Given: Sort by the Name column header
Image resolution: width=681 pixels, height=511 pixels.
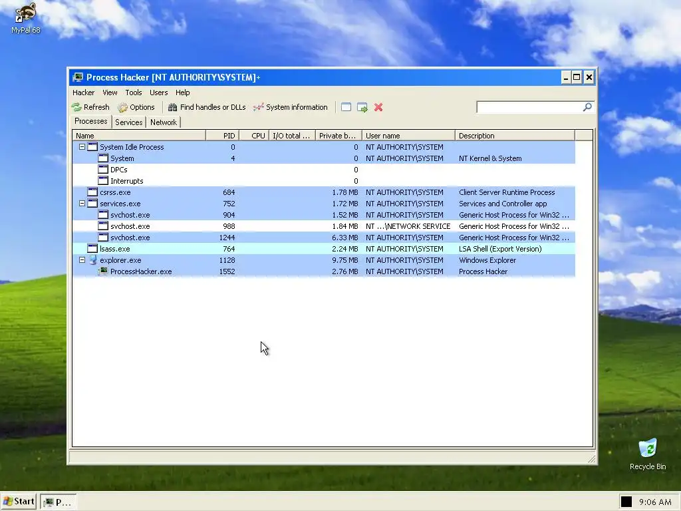Looking at the screenshot, I should click(139, 136).
